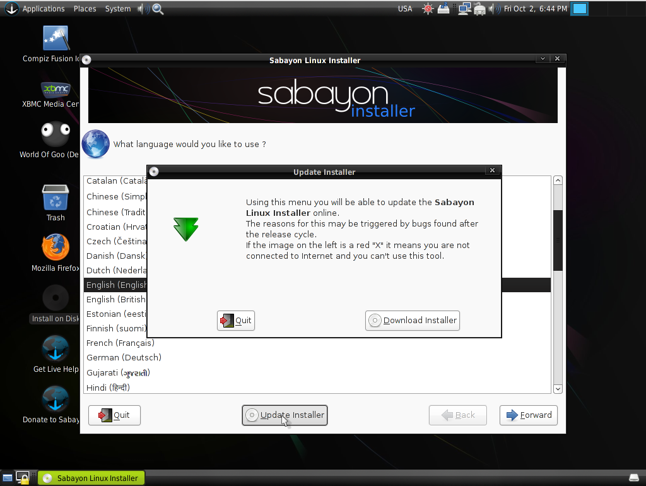Click the Back button
646x486 pixels.
(x=458, y=415)
